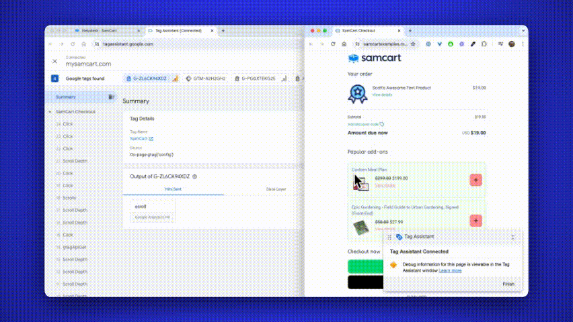Screen dimensions: 573x322
Task: Add Custom Meal Plan with plus button
Action: tap(475, 180)
